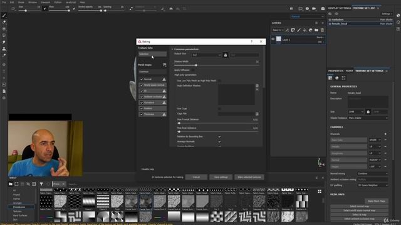
Task: Click the Cage File browse icon
Action: click(257, 114)
